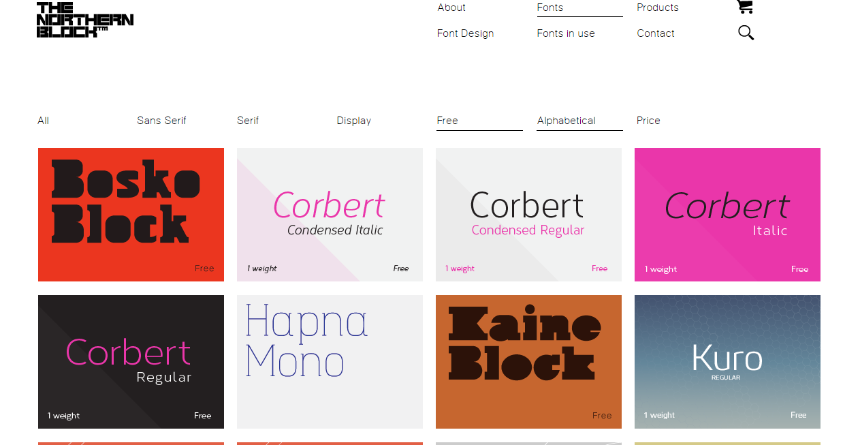
Task: Open the About menu item
Action: point(451,7)
